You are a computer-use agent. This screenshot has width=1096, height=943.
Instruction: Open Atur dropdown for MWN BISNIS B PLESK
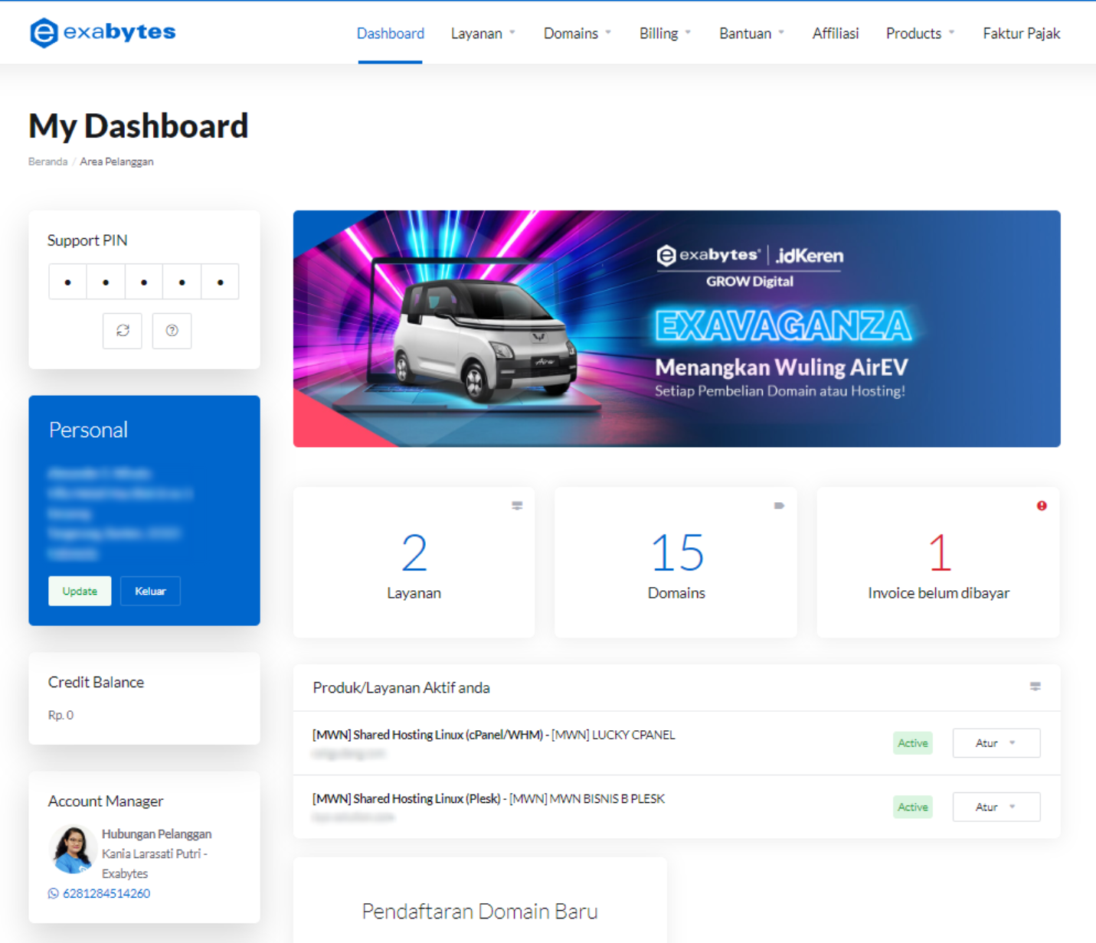coord(996,807)
